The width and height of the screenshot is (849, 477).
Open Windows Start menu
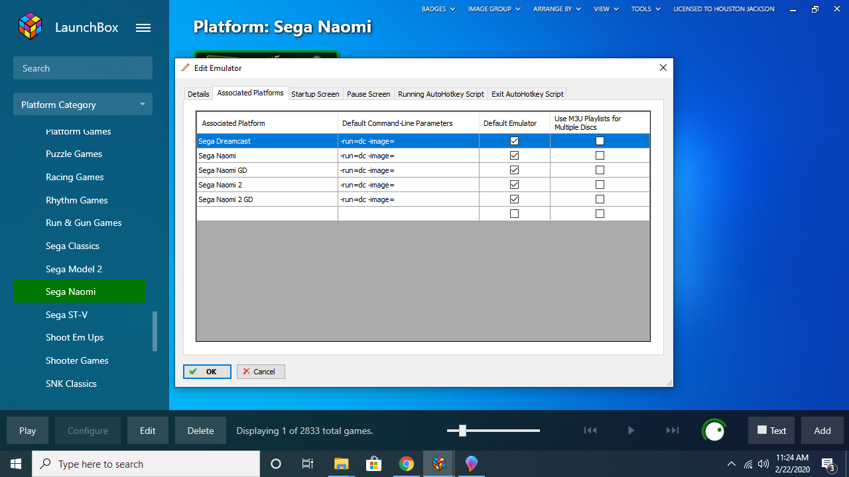coord(16,464)
